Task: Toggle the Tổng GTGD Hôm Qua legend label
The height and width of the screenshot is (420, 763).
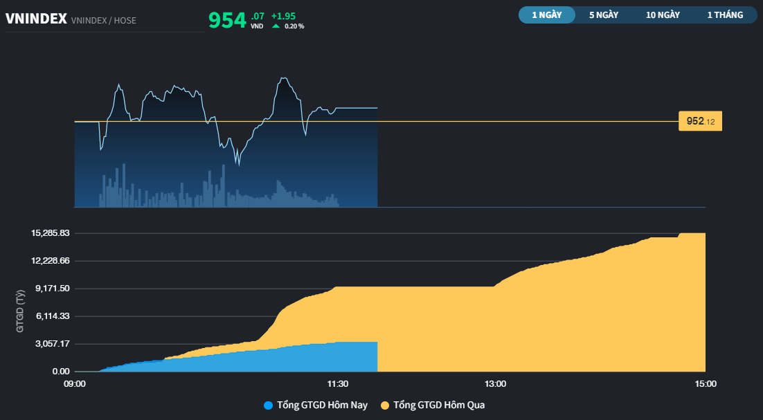Action: tap(439, 405)
